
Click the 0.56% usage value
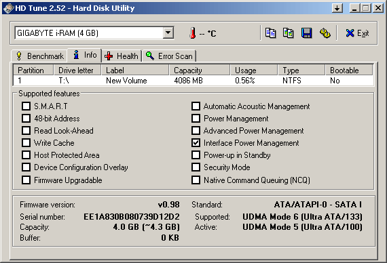[245, 81]
